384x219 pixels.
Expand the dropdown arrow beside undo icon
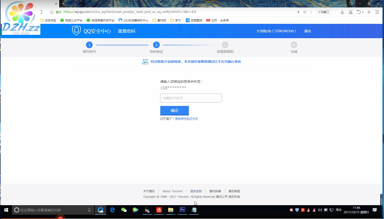click(363, 12)
